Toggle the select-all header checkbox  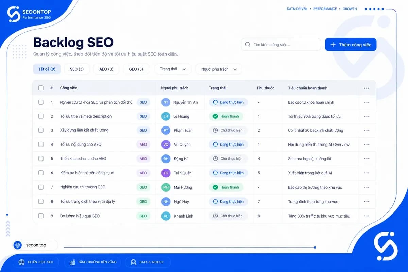click(x=41, y=88)
